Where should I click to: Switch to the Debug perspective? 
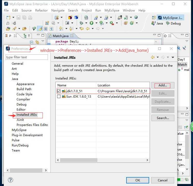pos(173,23)
